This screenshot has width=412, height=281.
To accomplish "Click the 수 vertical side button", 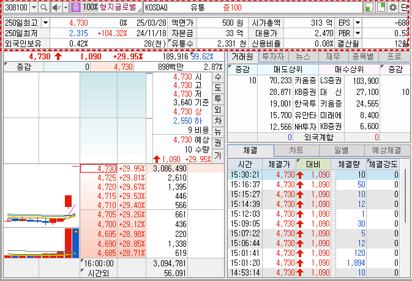I will coord(218,77).
